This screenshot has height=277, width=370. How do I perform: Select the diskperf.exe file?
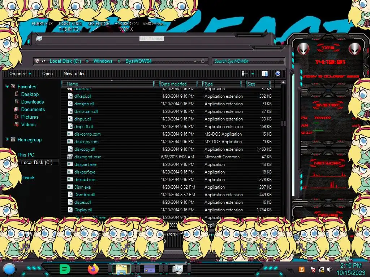(x=85, y=172)
